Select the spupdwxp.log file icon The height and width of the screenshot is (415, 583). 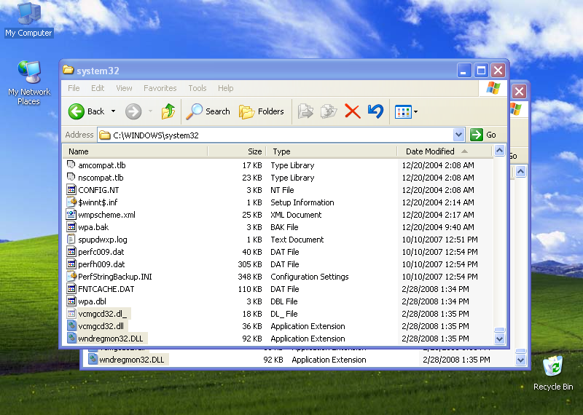[71, 239]
